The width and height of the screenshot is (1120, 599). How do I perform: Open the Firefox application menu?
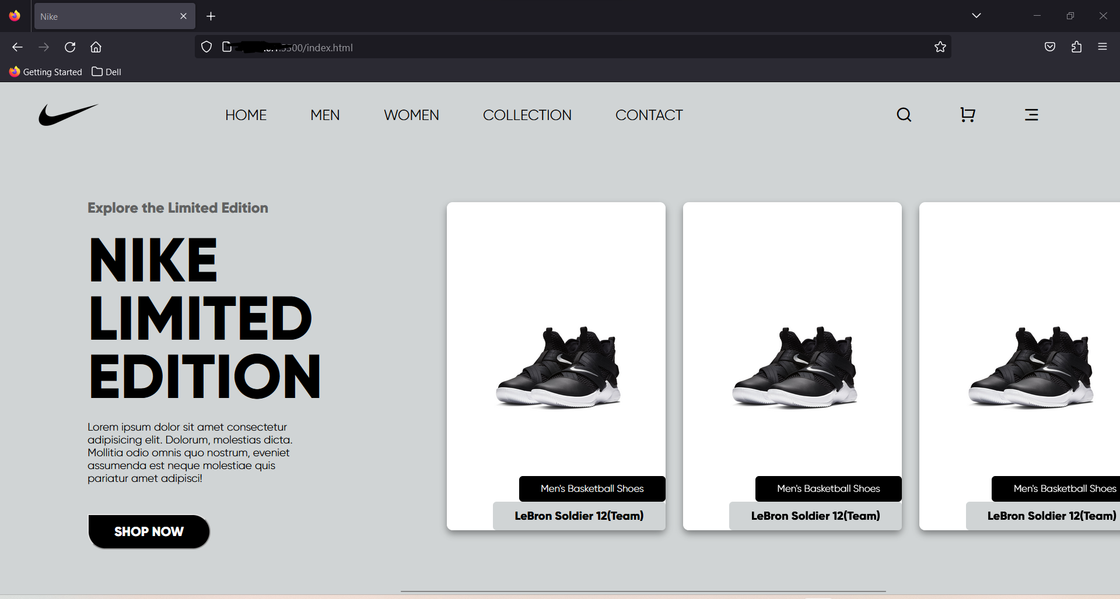tap(1103, 47)
